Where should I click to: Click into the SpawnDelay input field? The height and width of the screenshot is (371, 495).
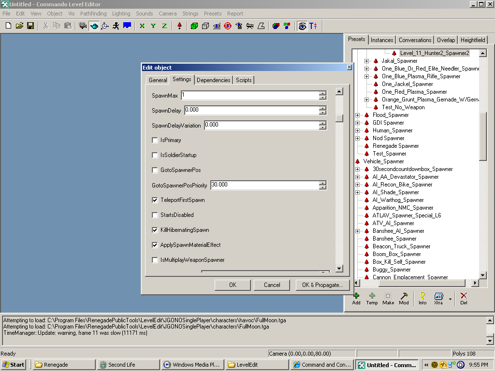[x=251, y=110]
